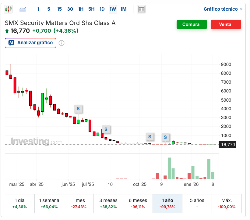Click the info icon beside Analizar gráfico
Screen dimensions: 250x220
(x=62, y=43)
